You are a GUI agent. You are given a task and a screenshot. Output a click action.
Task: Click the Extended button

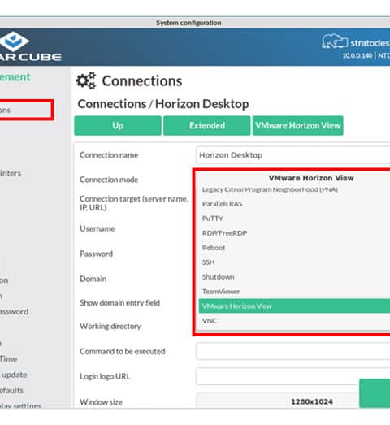207,125
